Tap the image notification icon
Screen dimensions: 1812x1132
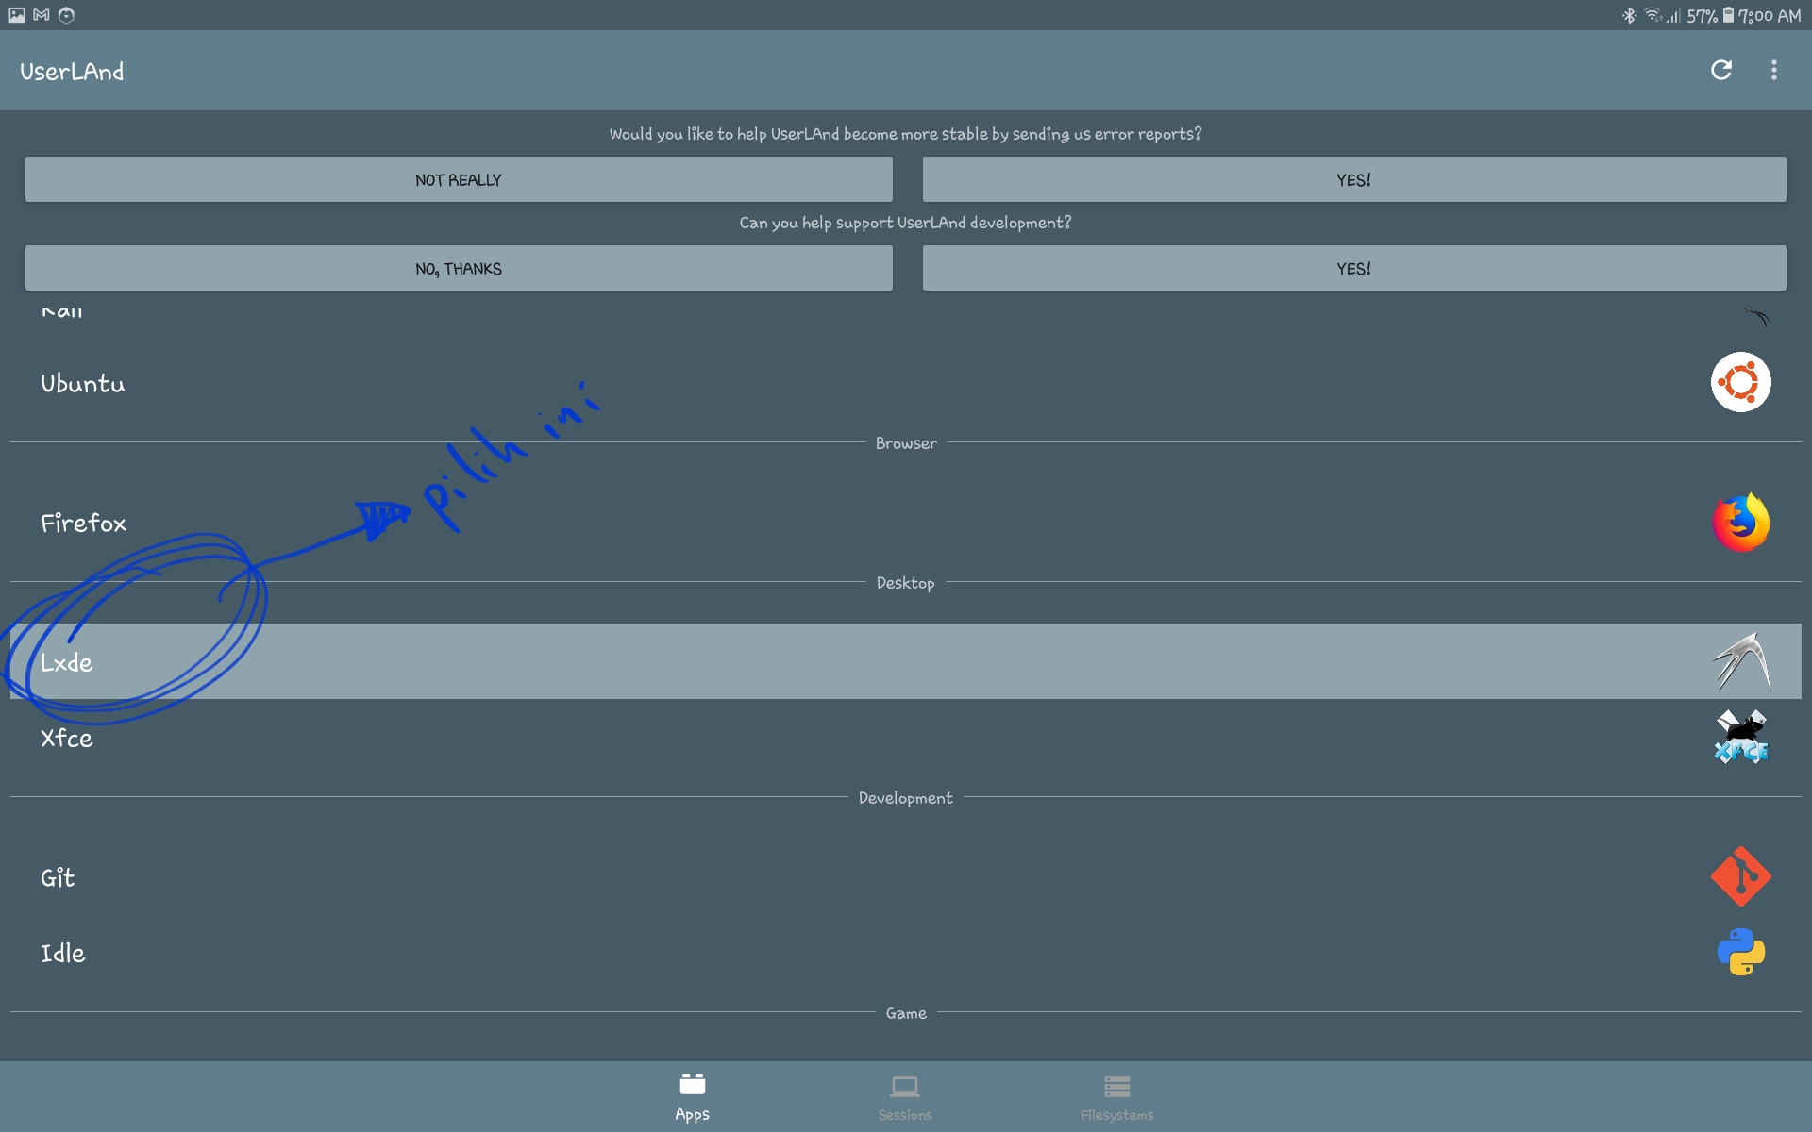(x=17, y=15)
